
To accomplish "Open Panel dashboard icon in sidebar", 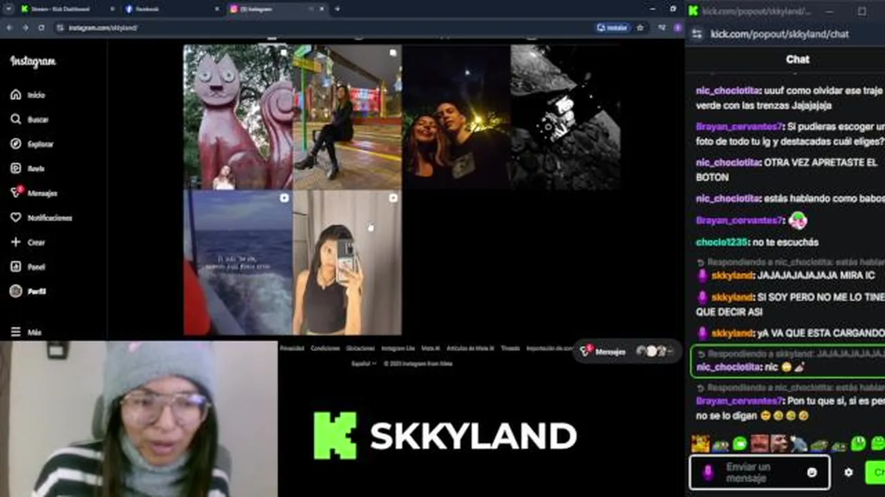I will [15, 266].
